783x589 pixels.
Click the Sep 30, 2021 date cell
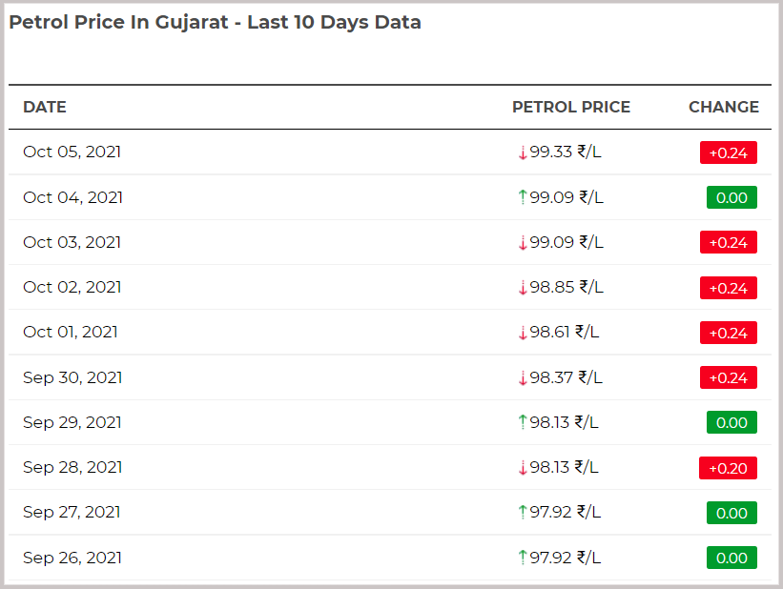(x=72, y=377)
